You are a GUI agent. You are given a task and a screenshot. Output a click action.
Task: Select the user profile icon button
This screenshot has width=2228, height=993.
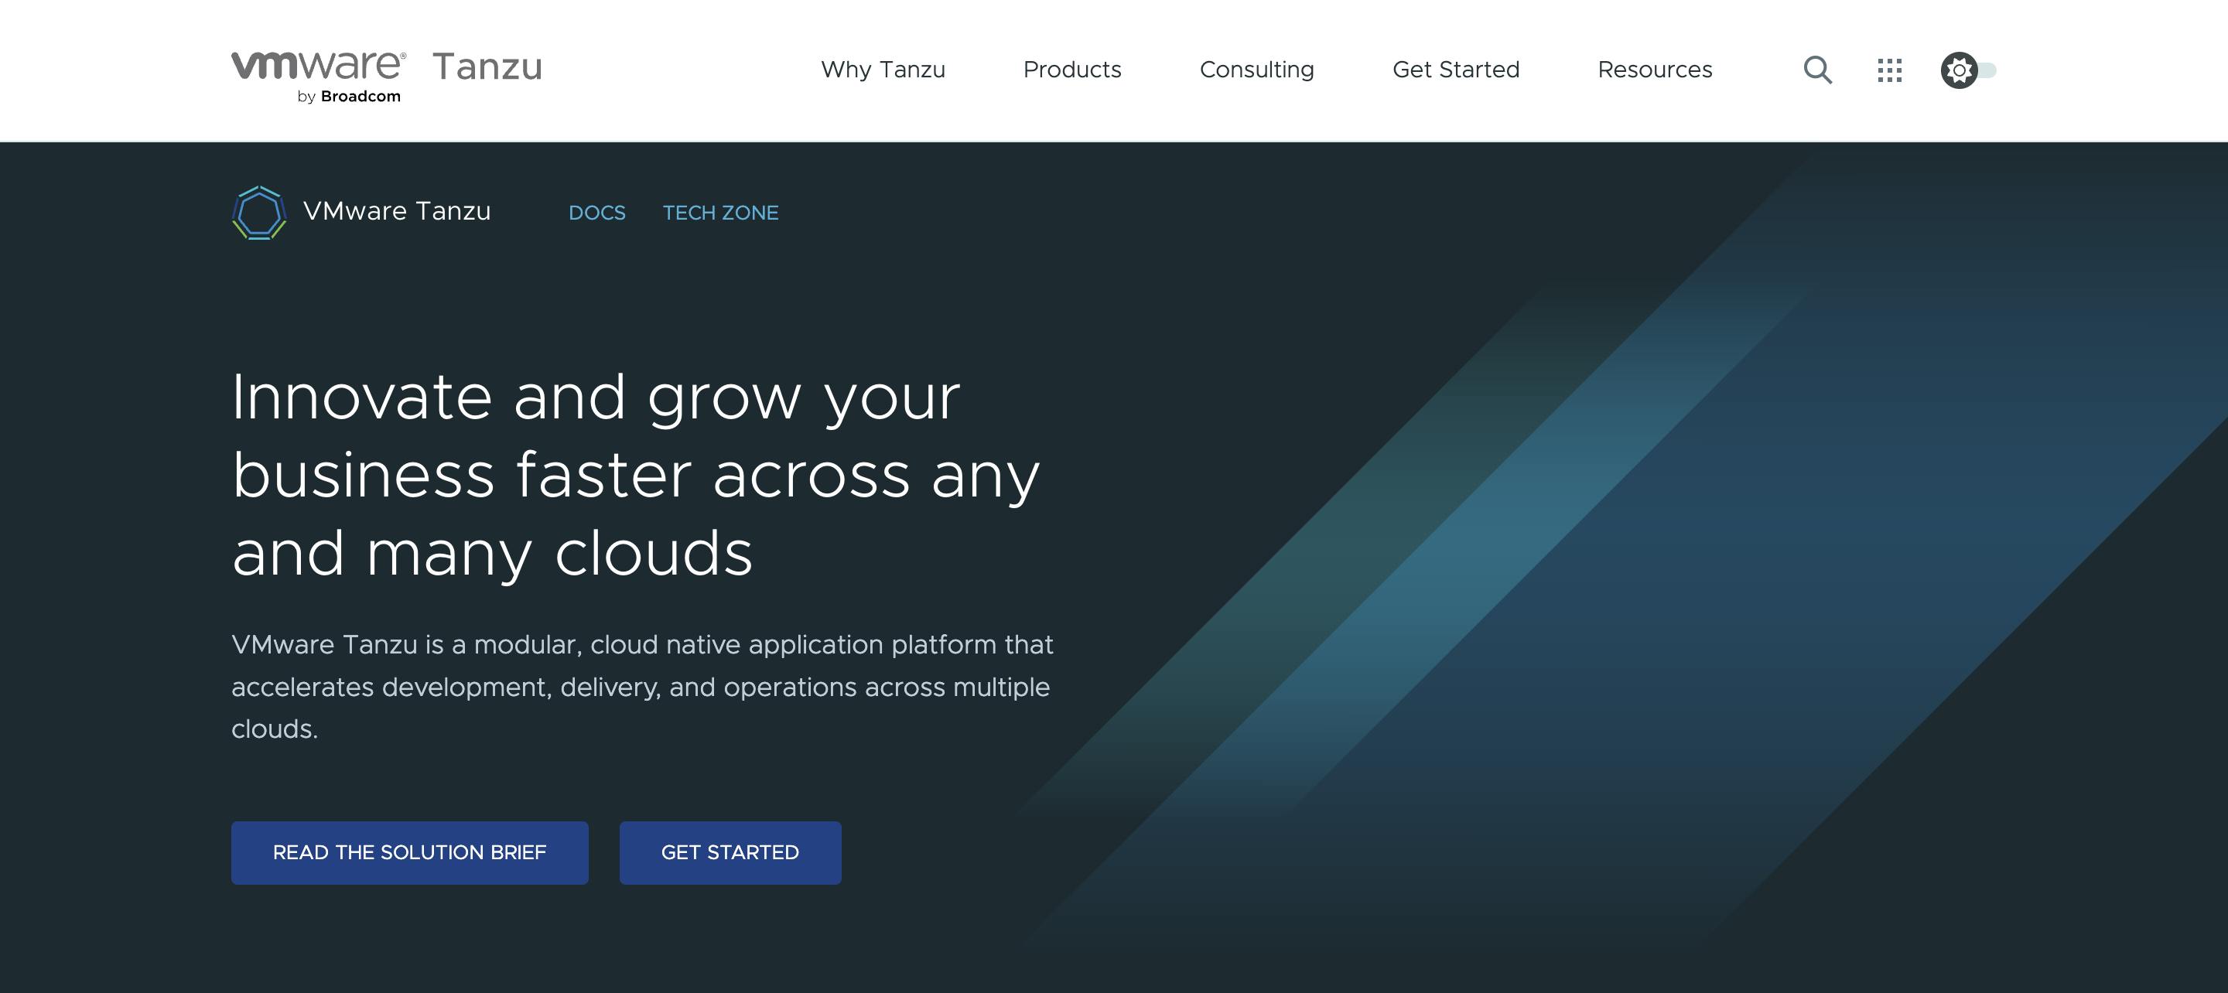pyautogui.click(x=1960, y=68)
